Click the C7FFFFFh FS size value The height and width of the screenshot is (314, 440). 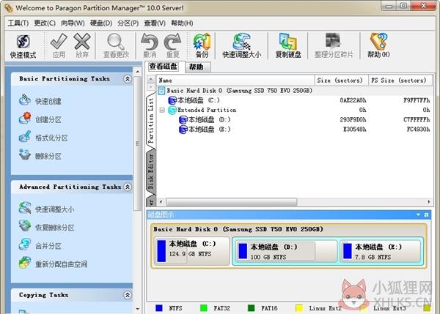417,119
